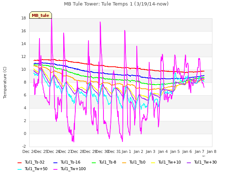
Task: Click the Jan 8 x-axis tick label
Action: pos(211,152)
